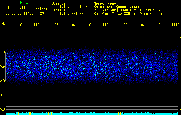Viewport: 181px width, 115px height.
Task: Select antenna text 3el Yagi(V) Az 330 for Vladivostok
Action: coord(128,14)
